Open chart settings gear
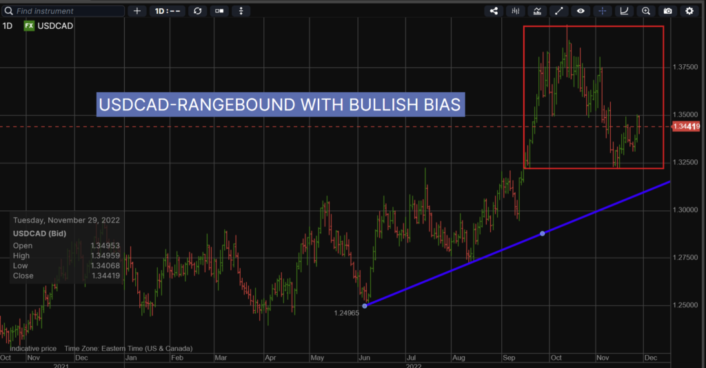This screenshot has width=706, height=368. tap(689, 11)
